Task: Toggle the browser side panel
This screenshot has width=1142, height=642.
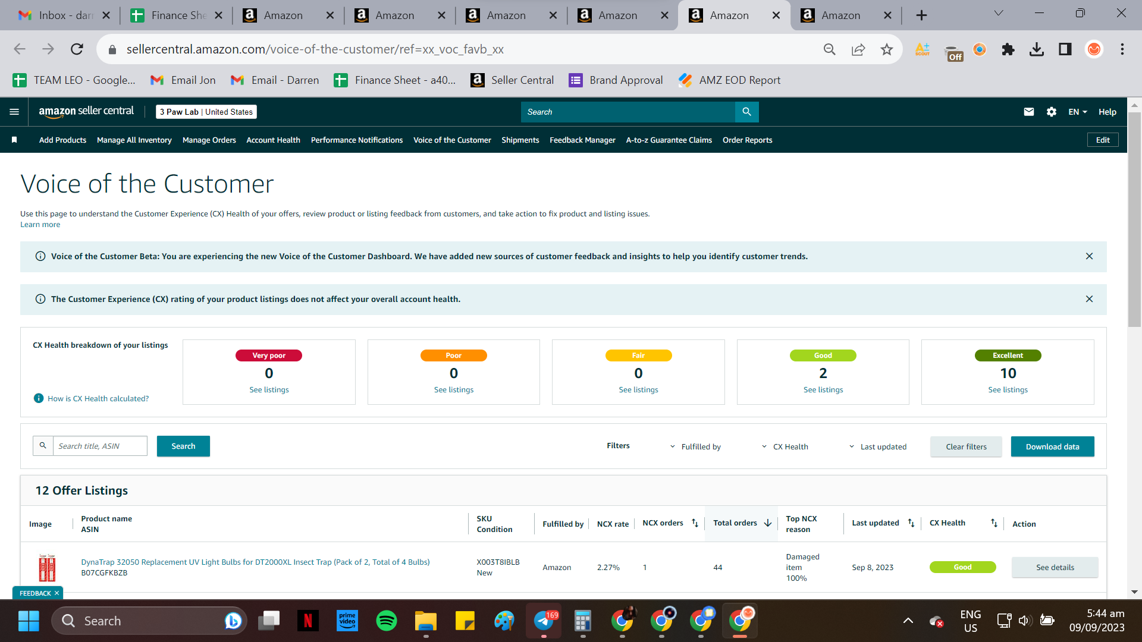Action: coord(1065,49)
